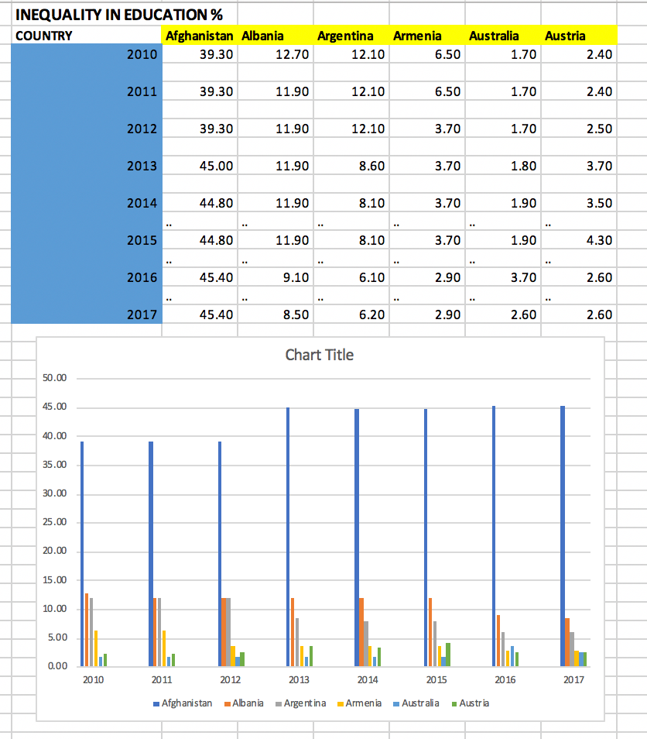This screenshot has width=647, height=739.
Task: Select the Afghanistan bar for 2013
Action: click(x=288, y=536)
